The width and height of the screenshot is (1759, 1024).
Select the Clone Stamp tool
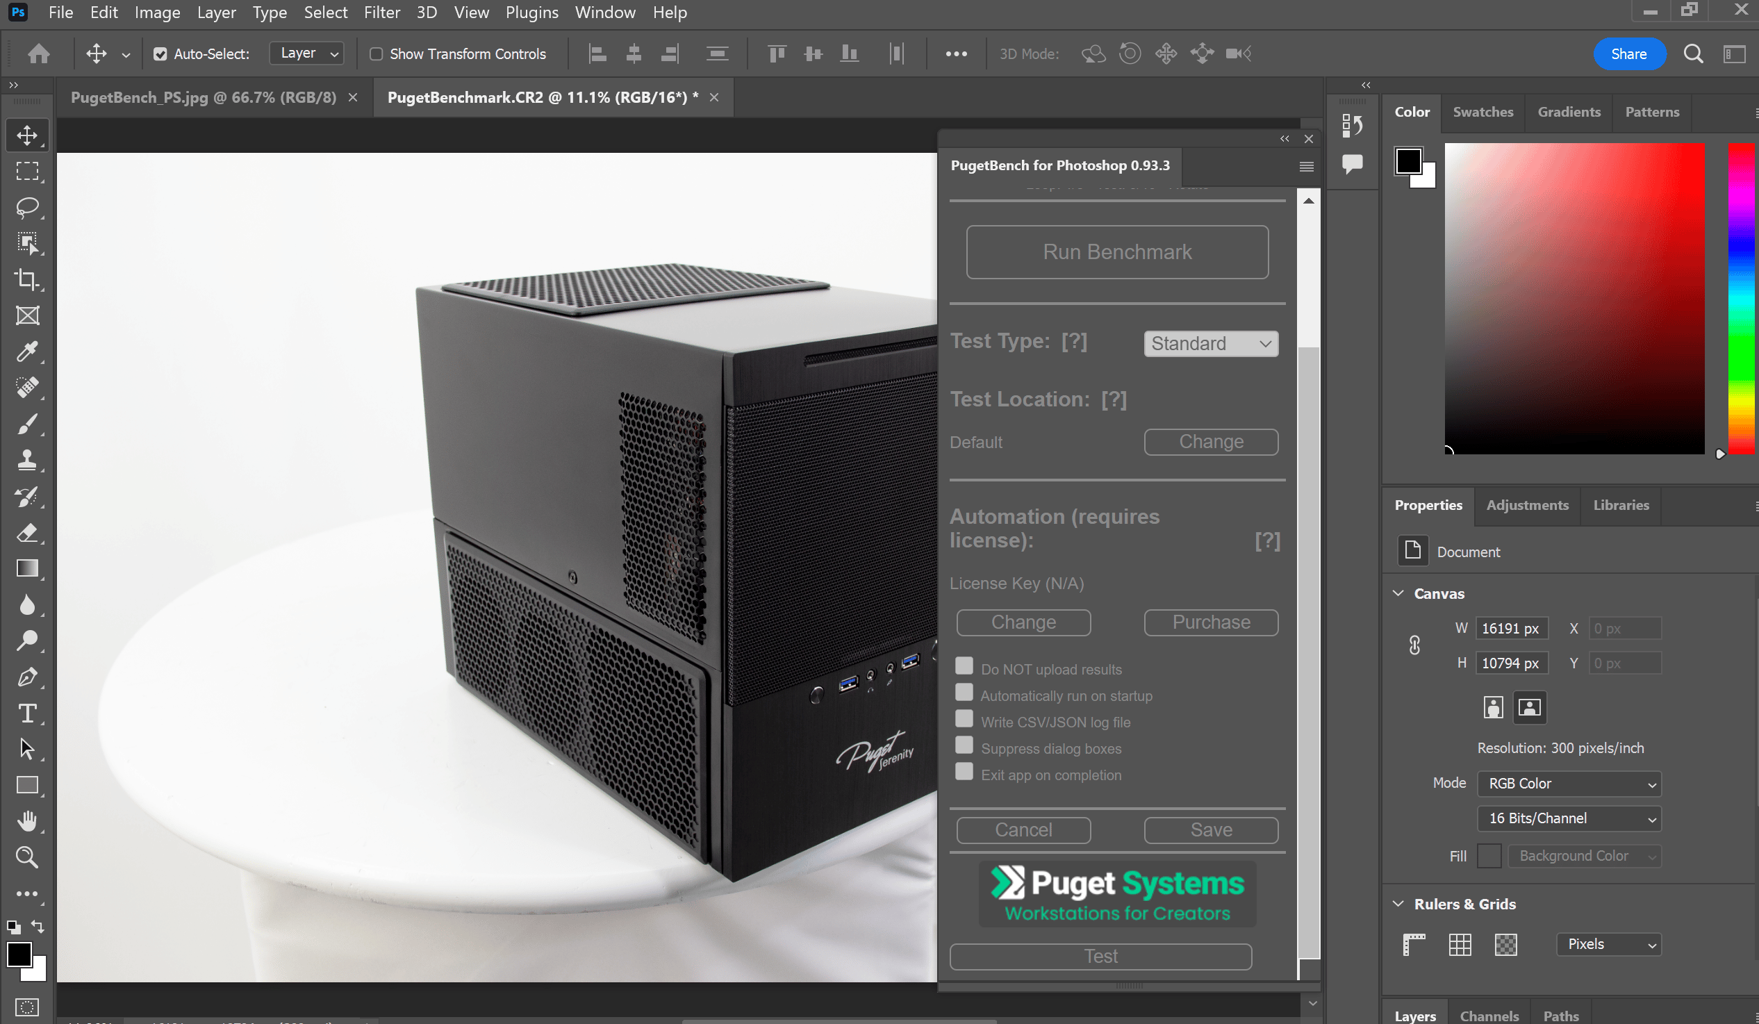pyautogui.click(x=27, y=460)
